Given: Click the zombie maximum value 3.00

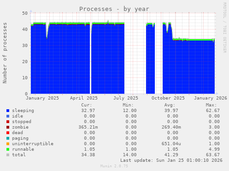Looking at the screenshot, I should tap(214, 127).
